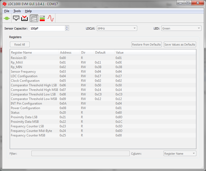This screenshot has height=171, width=206.
Task: Click the red arrow tray toolbar icon
Action: 24,18
